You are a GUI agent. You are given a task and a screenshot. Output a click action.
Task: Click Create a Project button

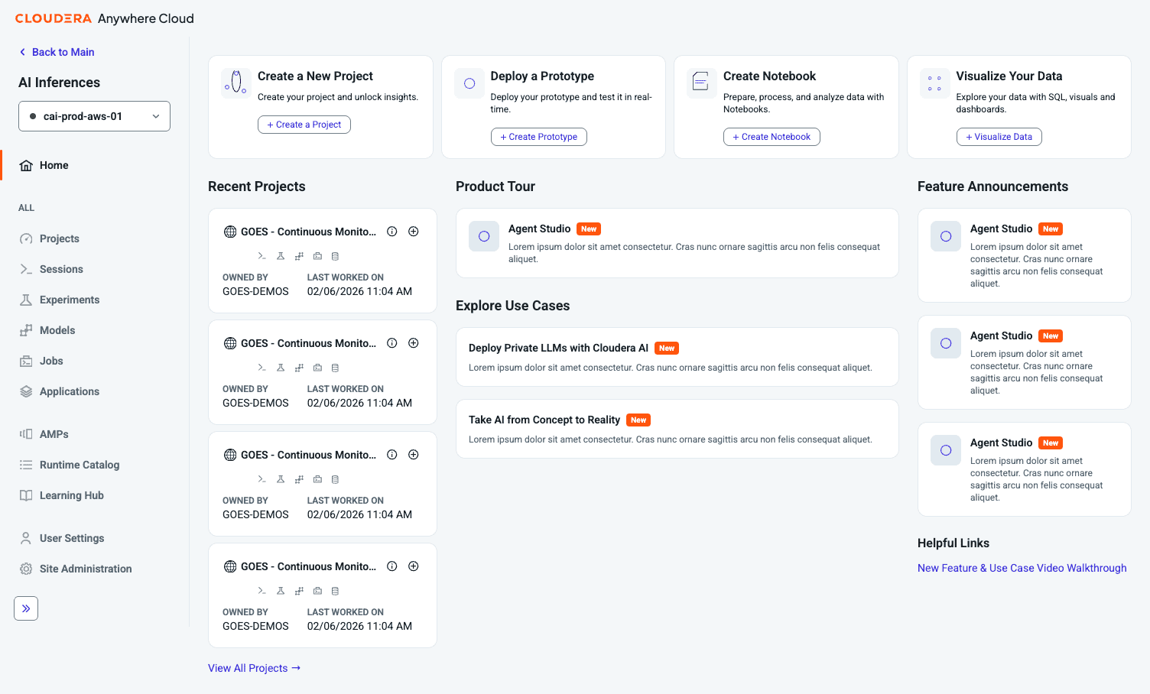click(304, 125)
